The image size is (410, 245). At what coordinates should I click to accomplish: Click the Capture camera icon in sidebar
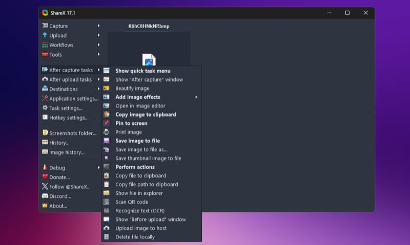45,26
